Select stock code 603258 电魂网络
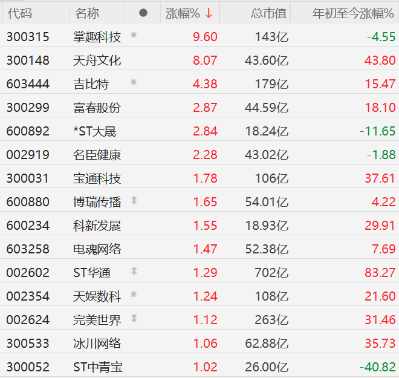This screenshot has width=399, height=378. coord(199,249)
